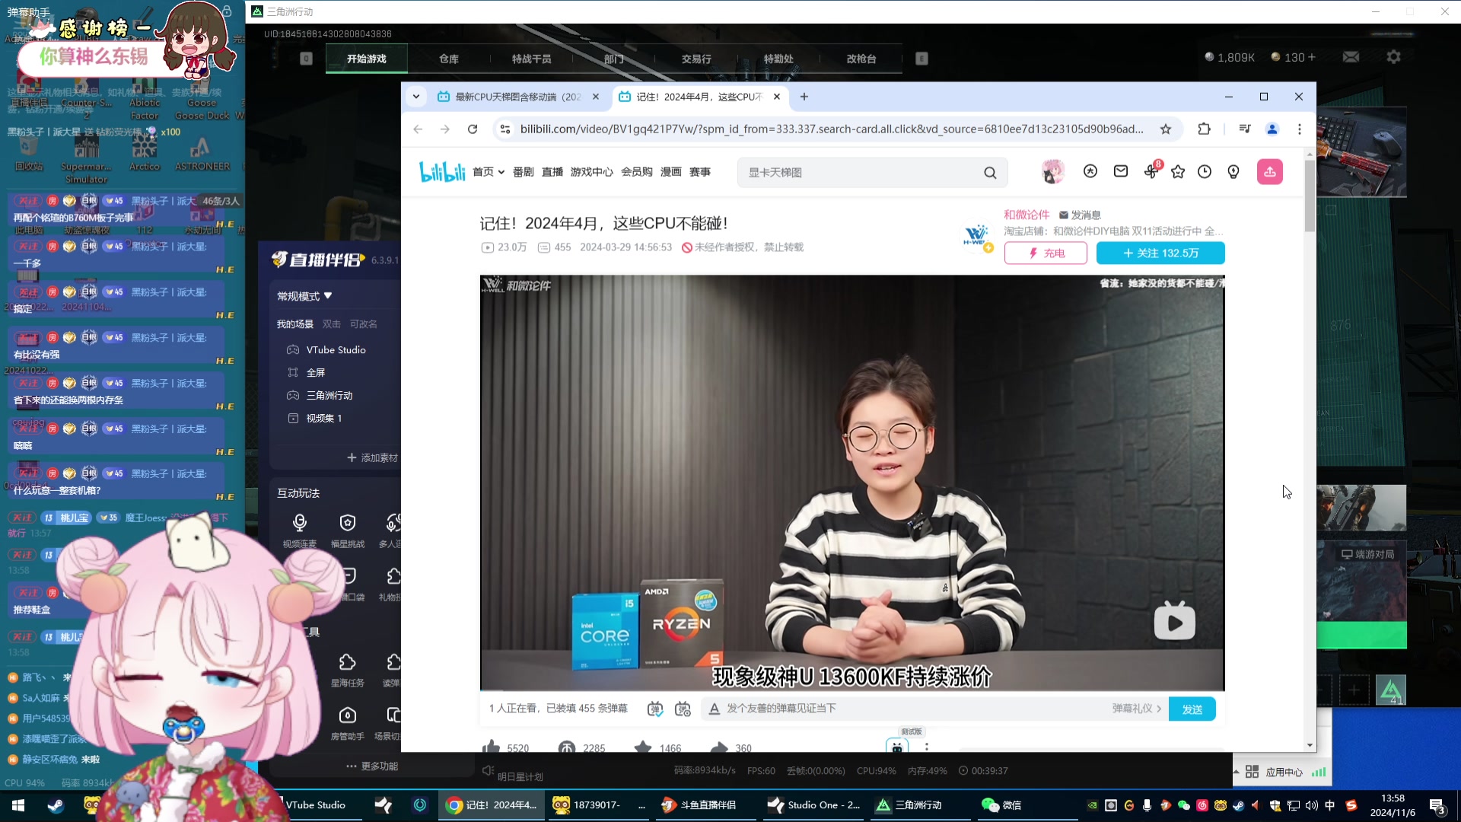Send danmaku with 发送 button
The image size is (1461, 822).
[x=1192, y=709]
